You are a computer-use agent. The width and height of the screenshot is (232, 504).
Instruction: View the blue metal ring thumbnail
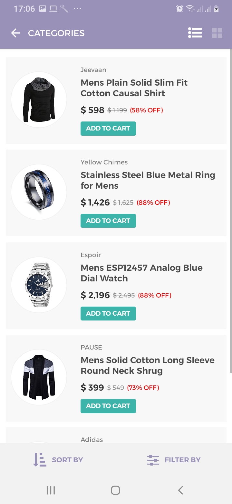39,192
